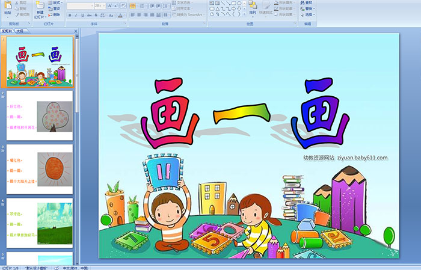Open the Font Color dropdown arrow

tap(124, 15)
